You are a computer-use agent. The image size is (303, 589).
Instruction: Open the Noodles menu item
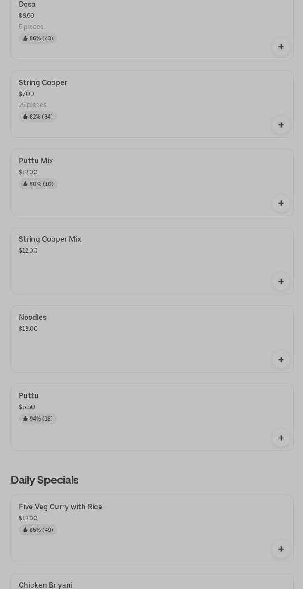click(32, 318)
